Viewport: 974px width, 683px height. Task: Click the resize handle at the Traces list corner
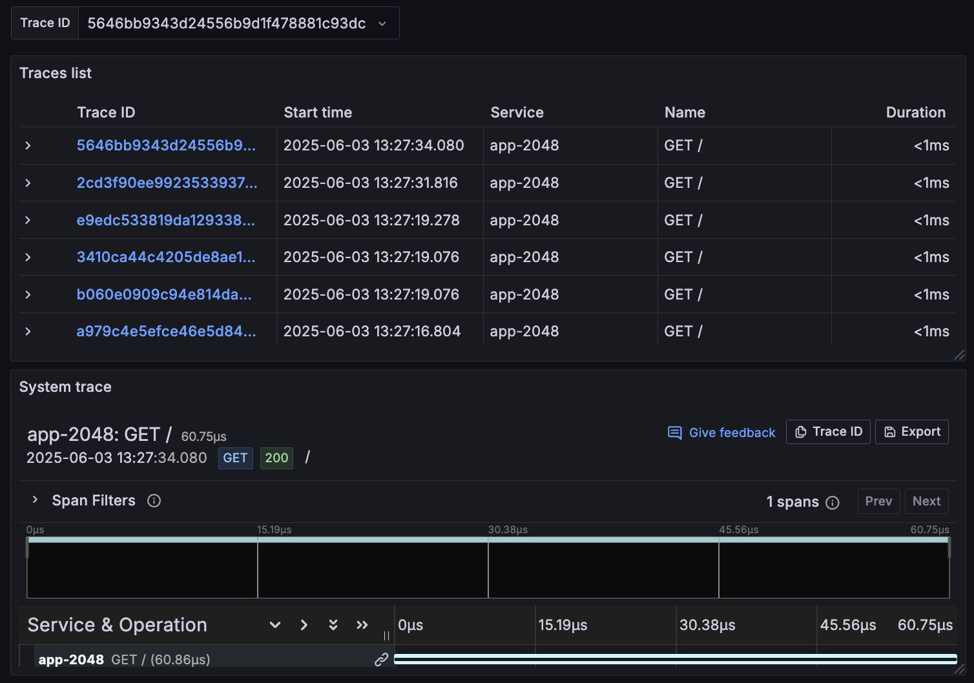[x=959, y=354]
